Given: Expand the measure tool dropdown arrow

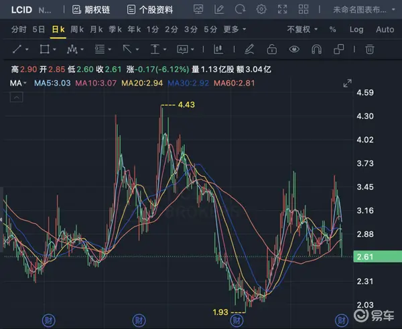Looking at the screenshot, I should tap(165, 49).
